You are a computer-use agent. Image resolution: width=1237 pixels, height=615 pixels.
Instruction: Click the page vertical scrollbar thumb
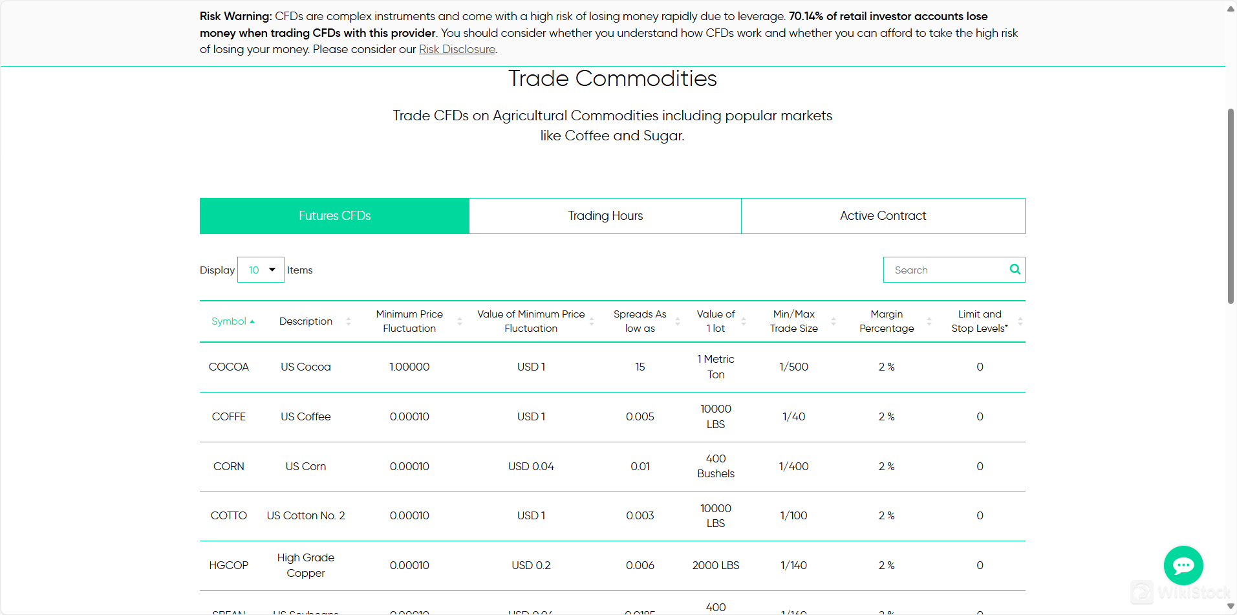coord(1231,206)
